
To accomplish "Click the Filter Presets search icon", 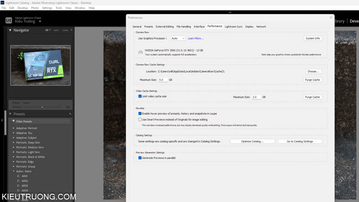I will point(13,121).
